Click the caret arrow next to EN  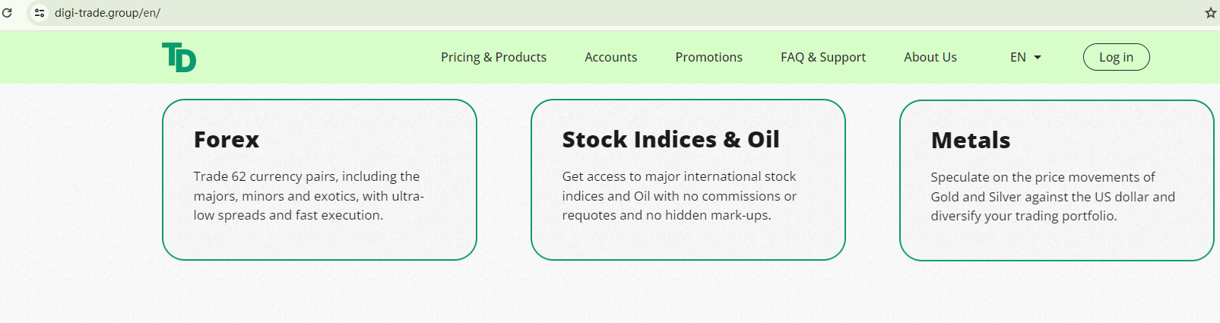pos(1038,58)
